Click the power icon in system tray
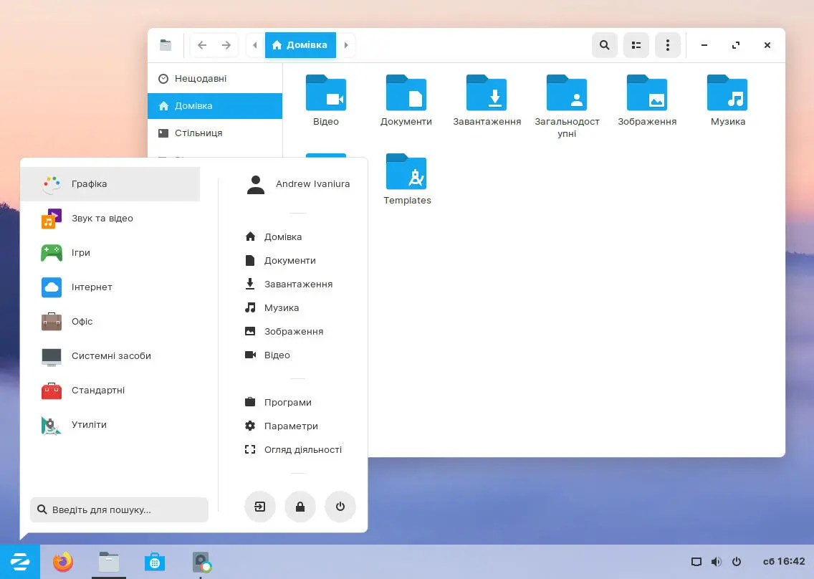Screen dimensions: 814x579 pyautogui.click(x=736, y=561)
